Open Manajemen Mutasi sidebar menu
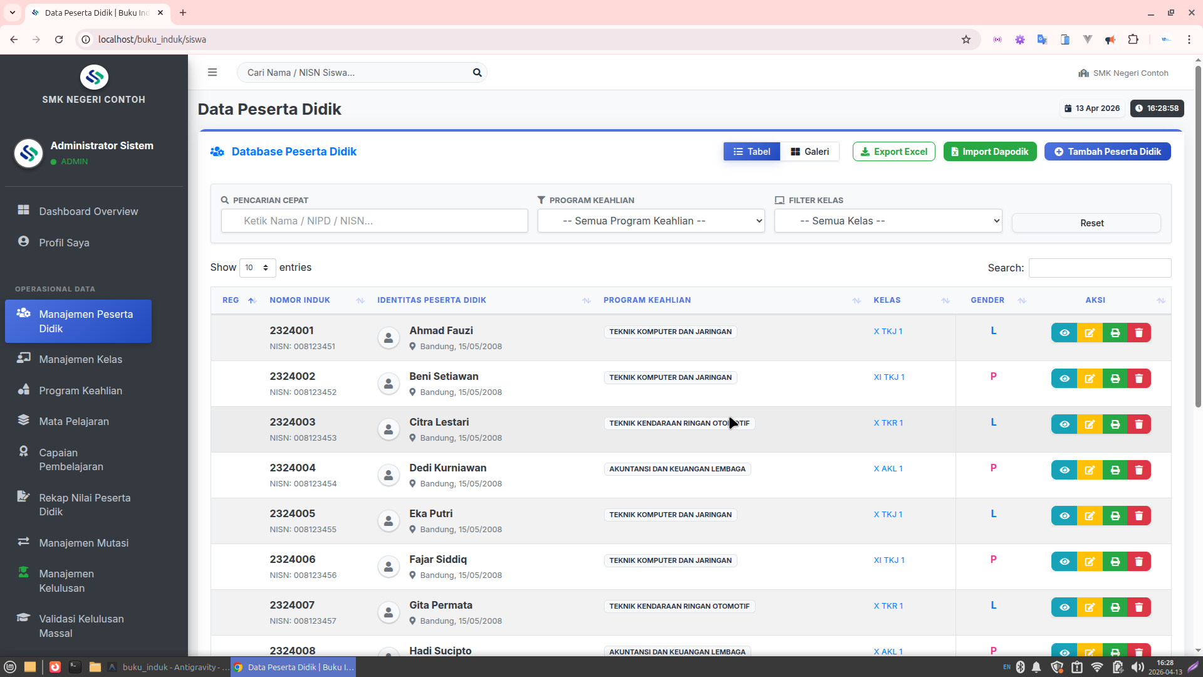This screenshot has width=1203, height=677. (83, 543)
